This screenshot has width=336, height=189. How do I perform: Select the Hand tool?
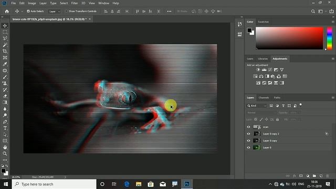point(5,147)
